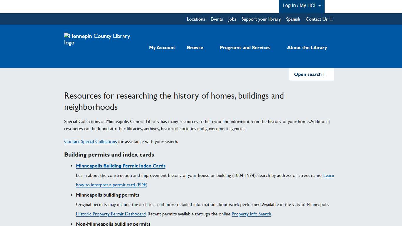Open the Browse menu

point(195,47)
